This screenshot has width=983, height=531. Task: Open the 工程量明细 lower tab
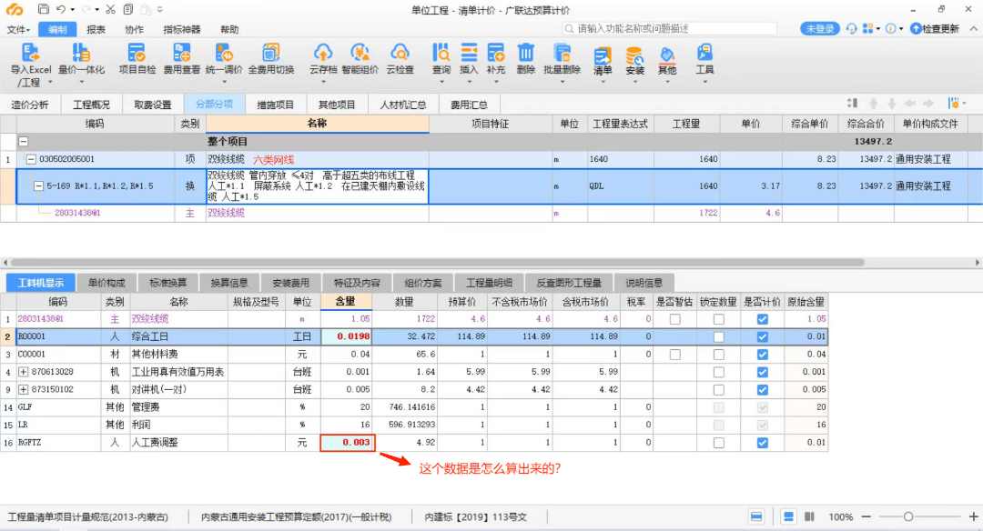(489, 283)
